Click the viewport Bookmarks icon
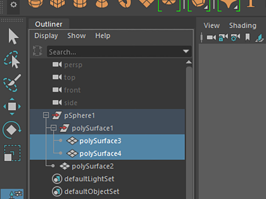The image size is (266, 199). point(248,37)
